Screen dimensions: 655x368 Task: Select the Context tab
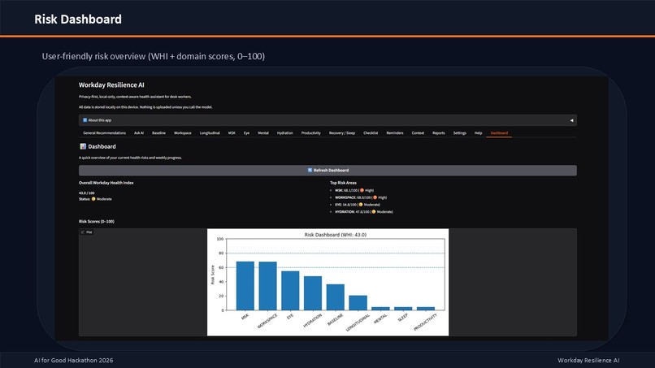click(x=418, y=133)
